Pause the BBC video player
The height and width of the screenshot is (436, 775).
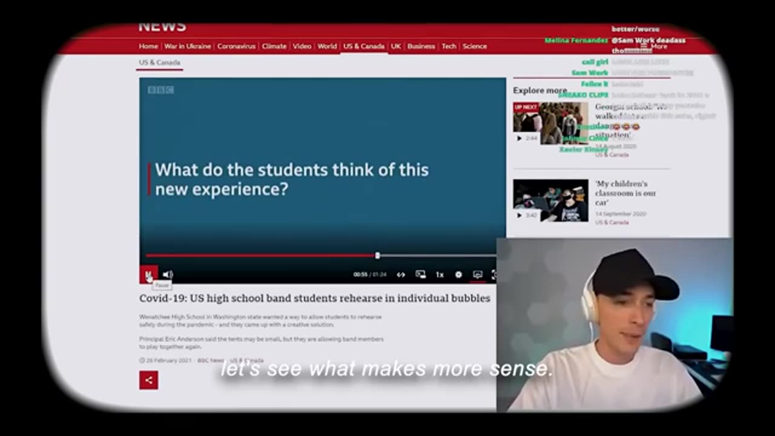[148, 275]
